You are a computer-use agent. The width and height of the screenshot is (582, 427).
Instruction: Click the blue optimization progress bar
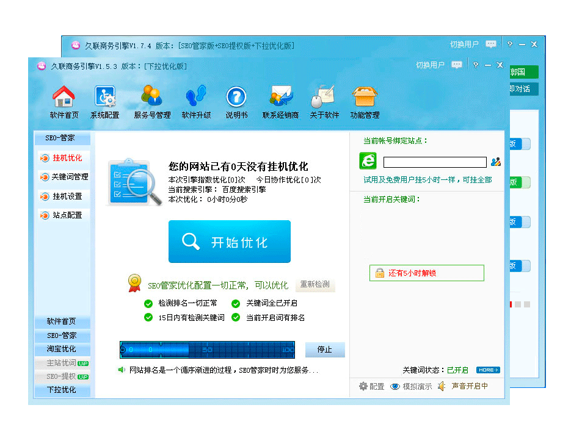tap(207, 350)
